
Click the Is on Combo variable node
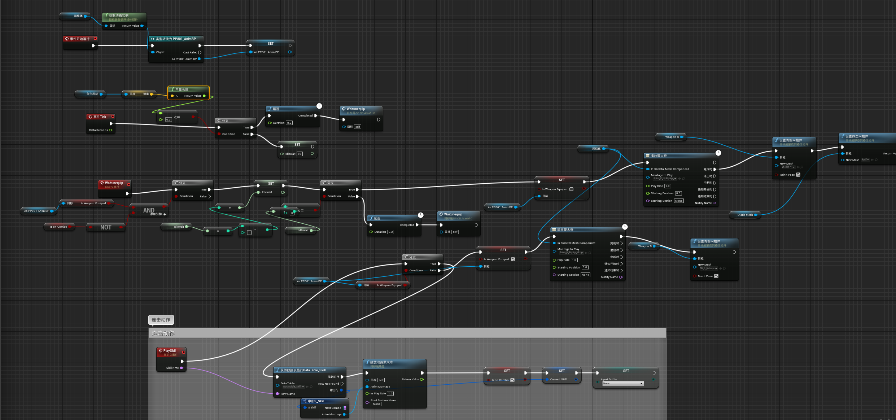[58, 227]
